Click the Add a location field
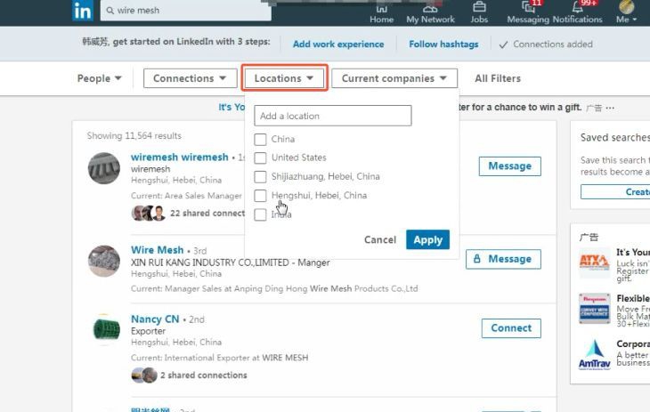This screenshot has height=412, width=650. point(332,116)
